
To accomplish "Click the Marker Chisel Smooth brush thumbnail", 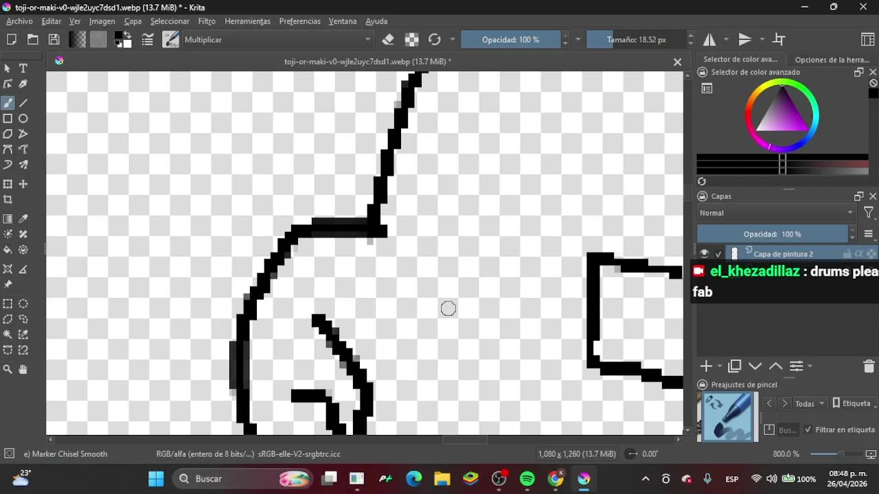I will (727, 416).
